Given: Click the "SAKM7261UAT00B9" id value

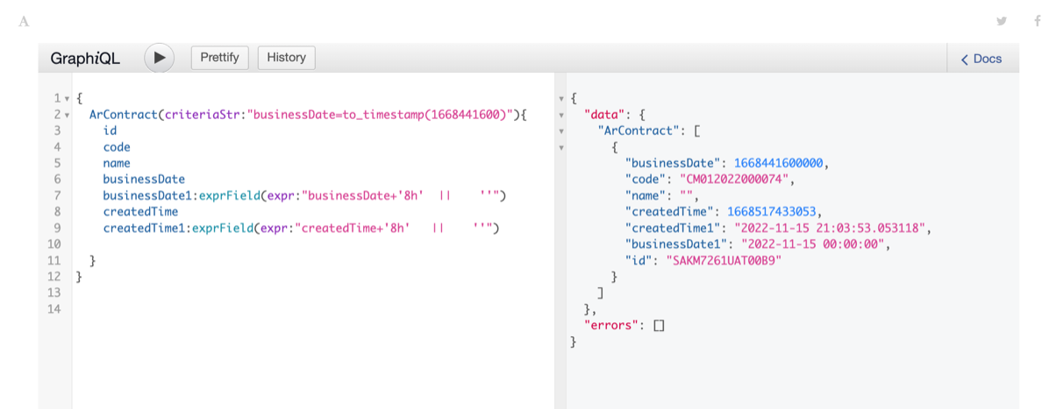Looking at the screenshot, I should point(724,261).
